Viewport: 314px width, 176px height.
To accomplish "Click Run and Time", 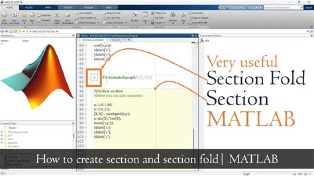I will click(x=112, y=18).
